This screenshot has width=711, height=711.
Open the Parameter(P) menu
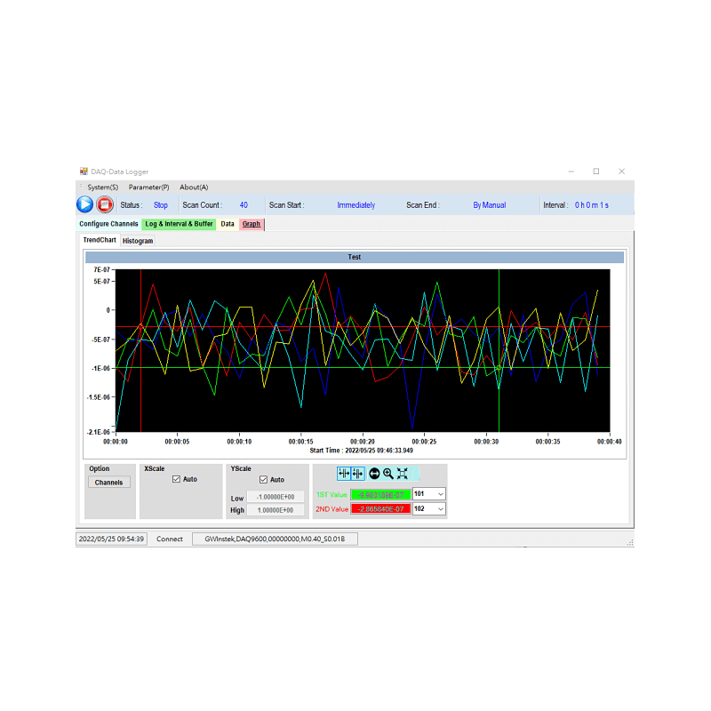pos(148,187)
